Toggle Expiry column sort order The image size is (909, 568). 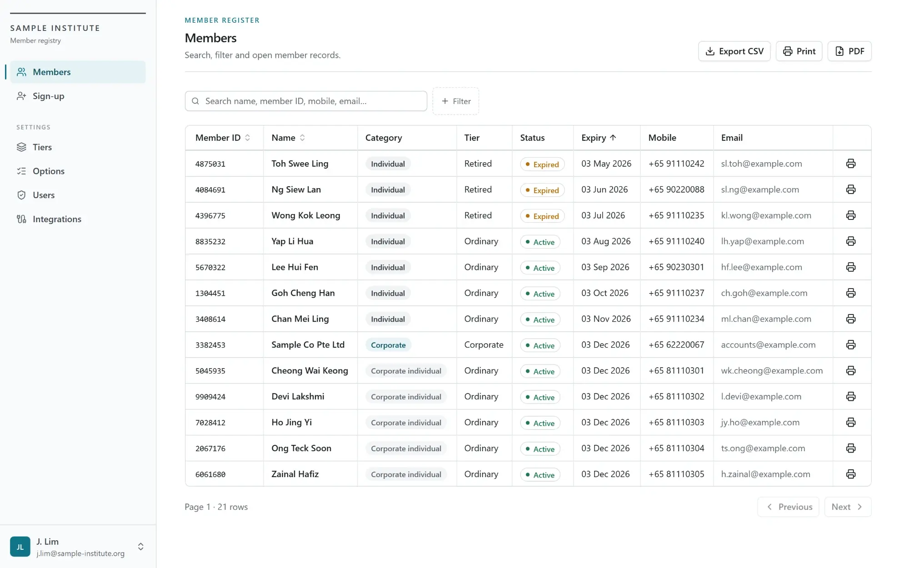click(x=599, y=138)
